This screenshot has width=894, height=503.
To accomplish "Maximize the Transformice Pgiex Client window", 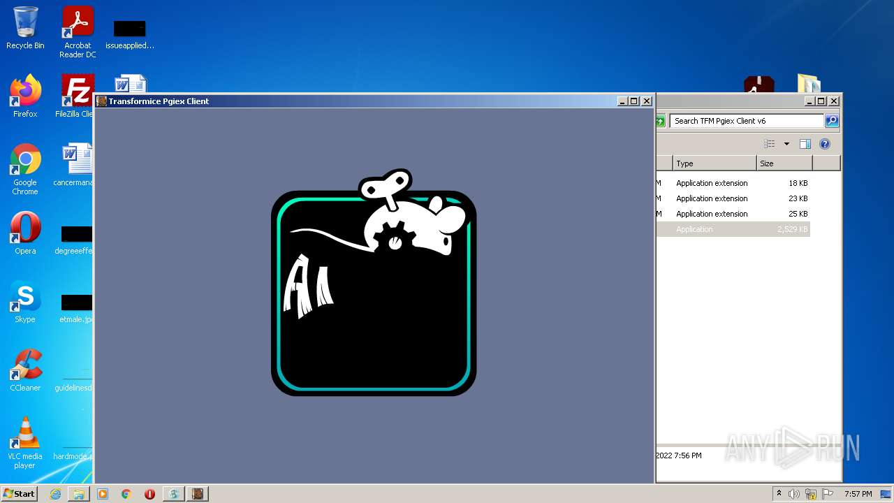I will (x=634, y=101).
